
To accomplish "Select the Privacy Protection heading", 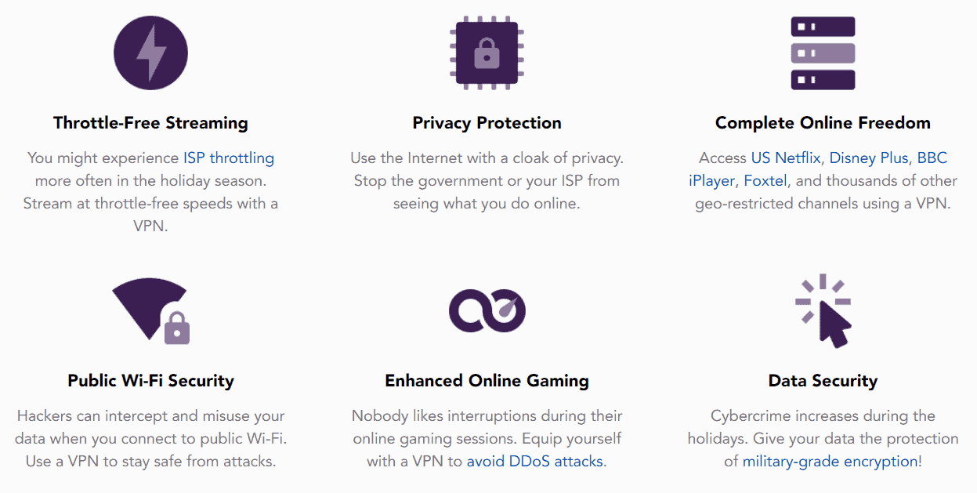I will (487, 122).
